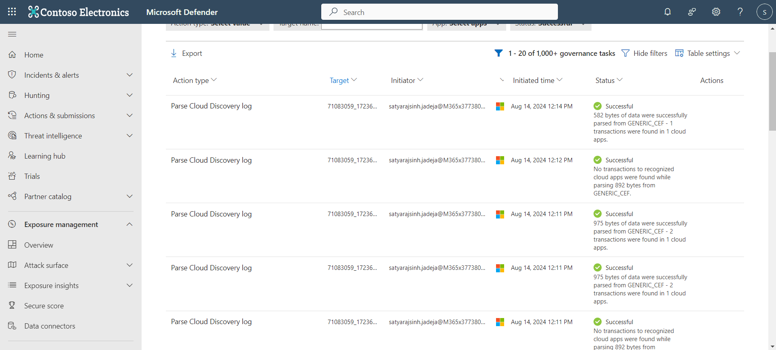This screenshot has height=350, width=776.
Task: Click the Actions & submissions icon
Action: (x=12, y=115)
